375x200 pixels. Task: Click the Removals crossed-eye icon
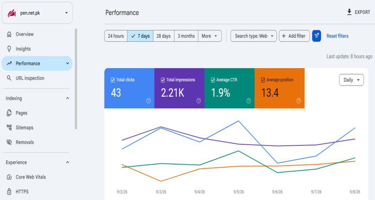point(9,142)
